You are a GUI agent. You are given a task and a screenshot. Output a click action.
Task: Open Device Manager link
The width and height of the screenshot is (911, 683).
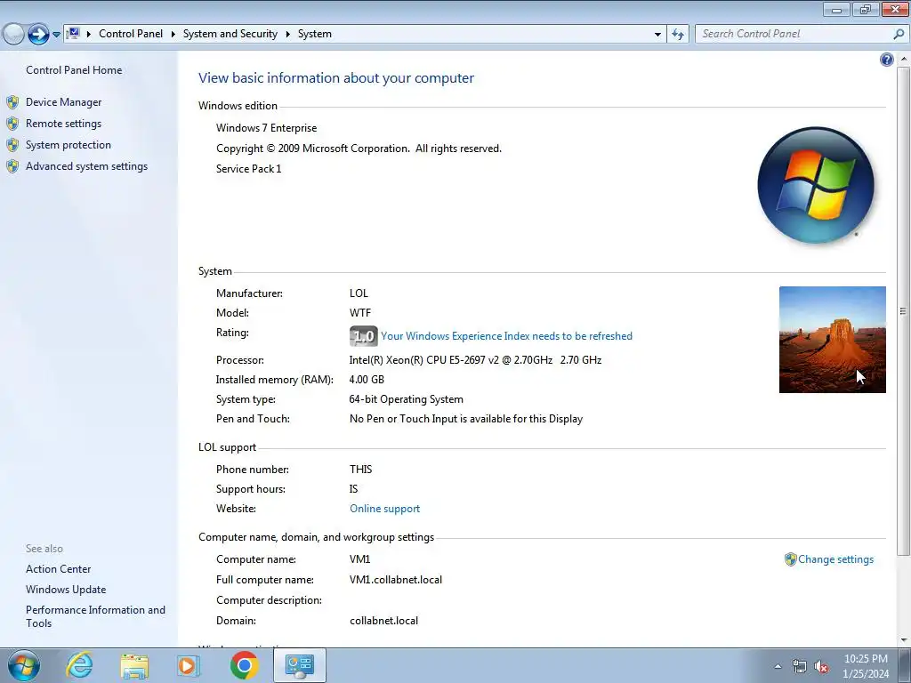(x=63, y=102)
